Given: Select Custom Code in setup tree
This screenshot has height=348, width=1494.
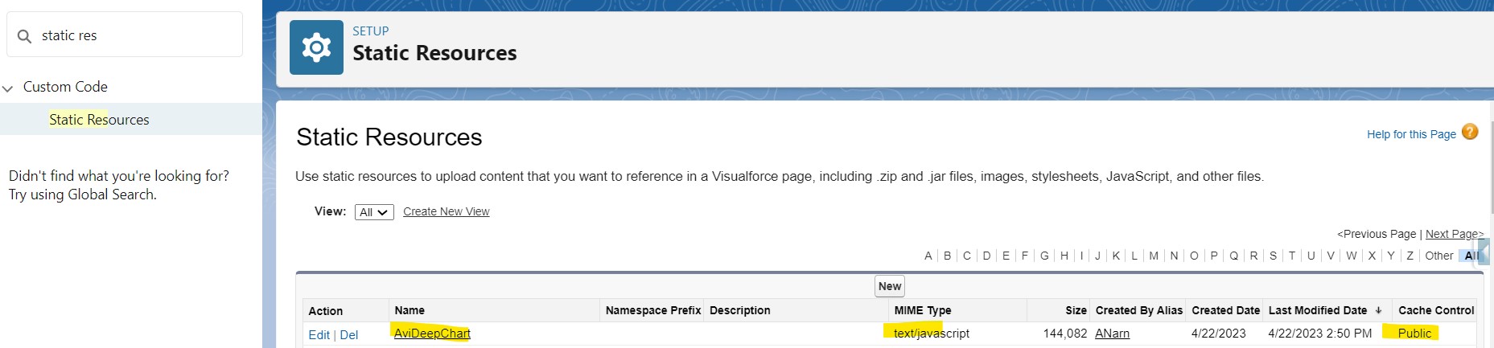Looking at the screenshot, I should pos(65,87).
